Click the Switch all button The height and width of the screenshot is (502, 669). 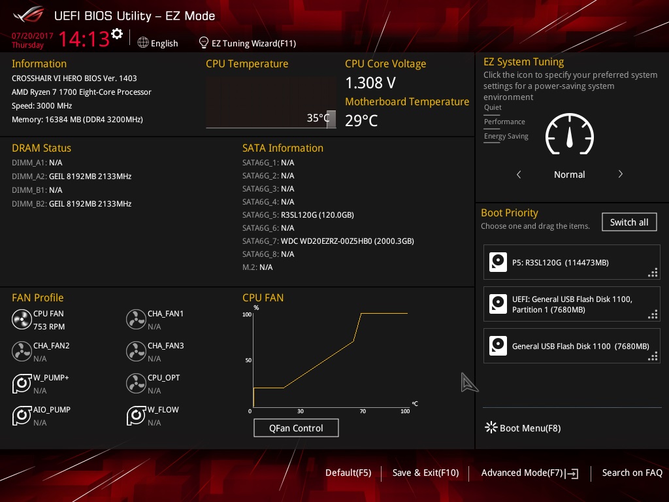629,222
